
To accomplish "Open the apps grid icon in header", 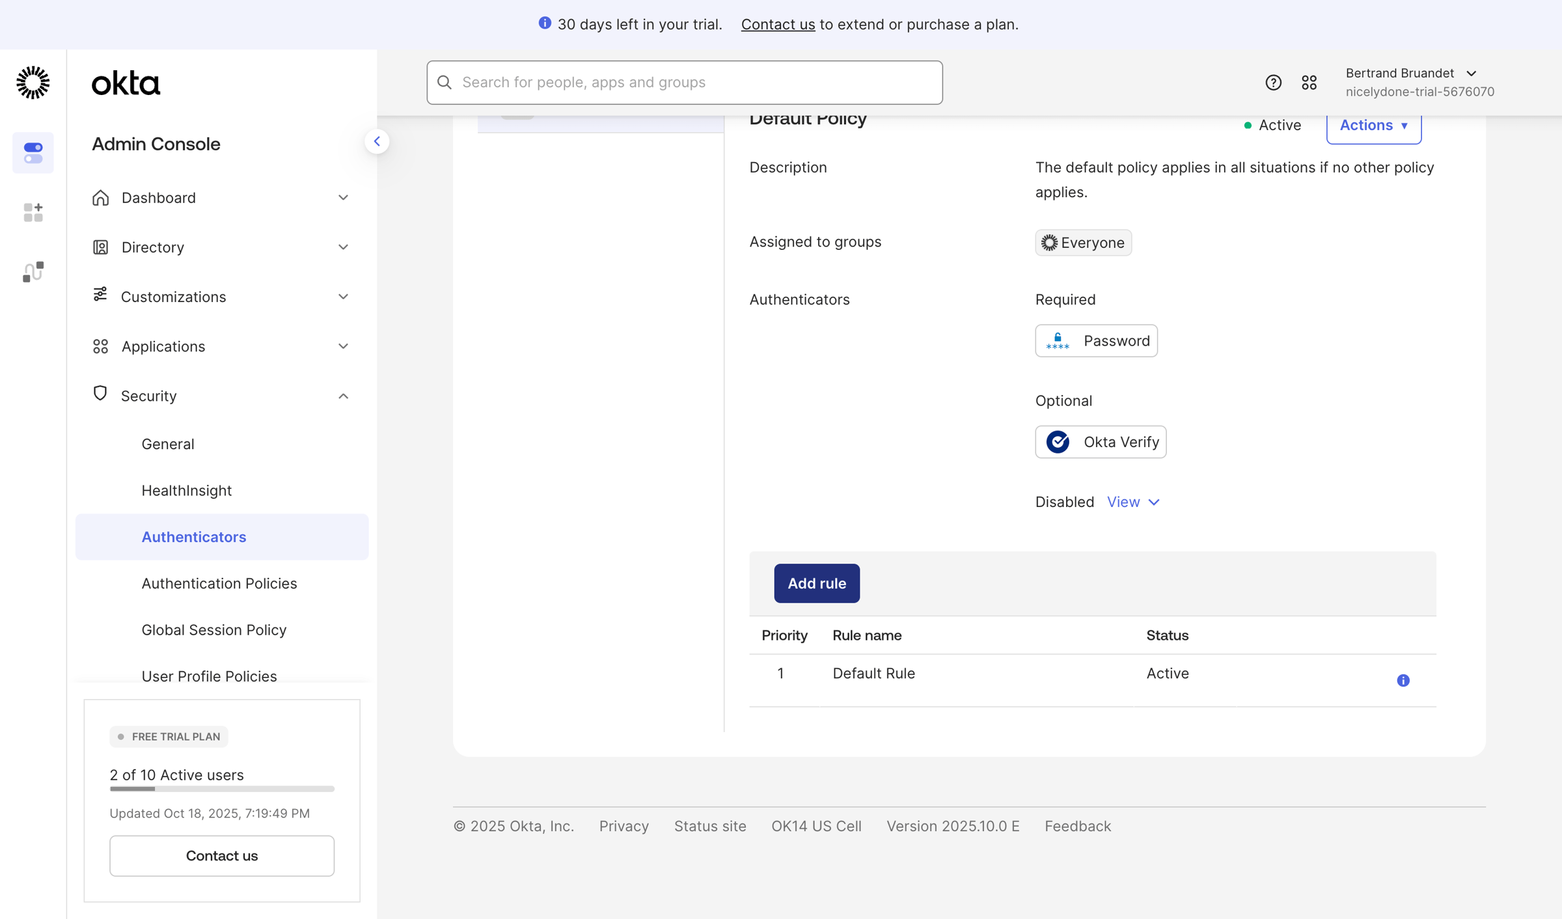I will [x=1309, y=83].
